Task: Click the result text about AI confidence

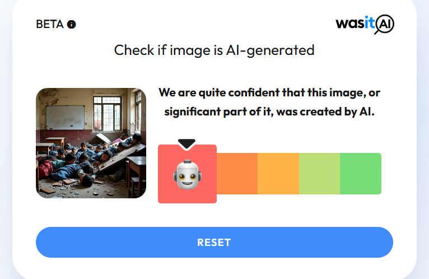Action: 269,102
